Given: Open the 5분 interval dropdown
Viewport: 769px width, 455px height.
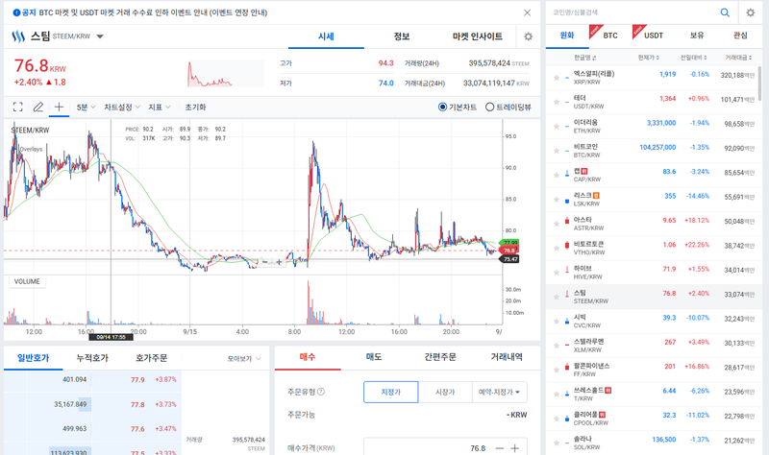Looking at the screenshot, I should point(86,107).
